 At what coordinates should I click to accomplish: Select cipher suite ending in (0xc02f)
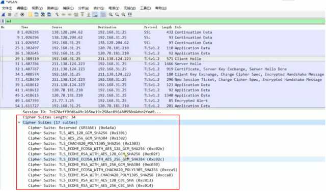tap(94, 154)
